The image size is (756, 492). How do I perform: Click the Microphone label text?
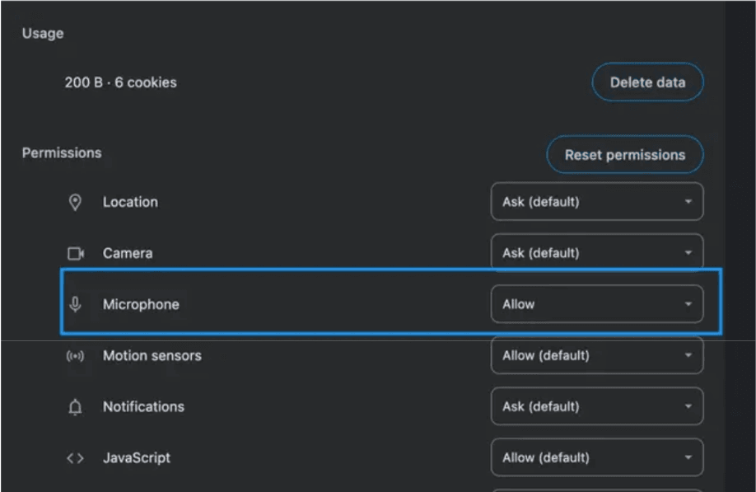141,304
